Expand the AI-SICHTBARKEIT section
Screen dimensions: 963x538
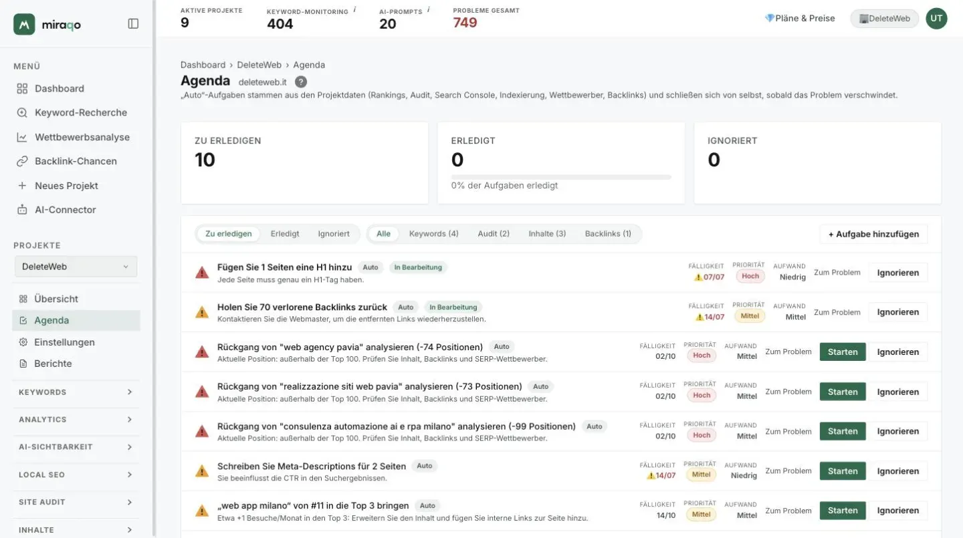coord(76,447)
